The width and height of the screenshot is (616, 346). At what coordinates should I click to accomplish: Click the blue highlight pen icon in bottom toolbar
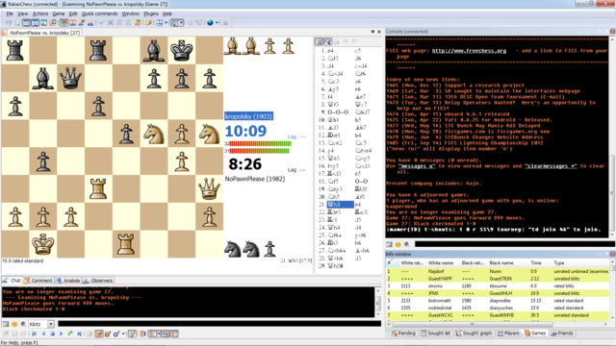116,334
